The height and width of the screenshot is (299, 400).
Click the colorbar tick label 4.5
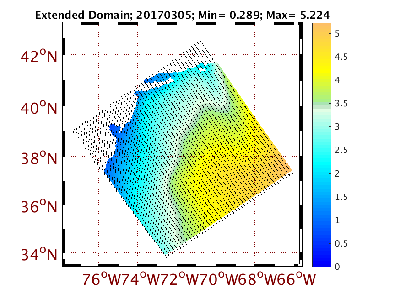[x=341, y=57]
